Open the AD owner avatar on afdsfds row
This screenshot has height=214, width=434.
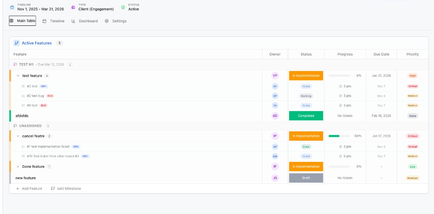click(x=275, y=116)
